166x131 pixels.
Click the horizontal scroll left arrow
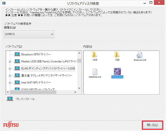(8, 92)
